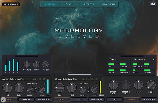Open the Compressor effect dropdown
The width and height of the screenshot is (158, 103).
click(x=144, y=59)
